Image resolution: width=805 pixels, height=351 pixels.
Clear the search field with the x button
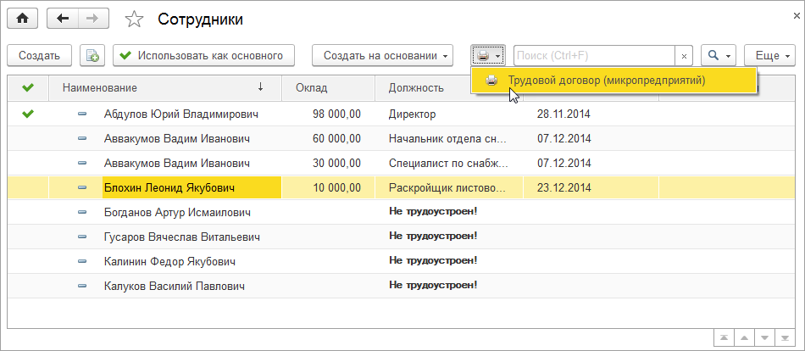coord(685,56)
